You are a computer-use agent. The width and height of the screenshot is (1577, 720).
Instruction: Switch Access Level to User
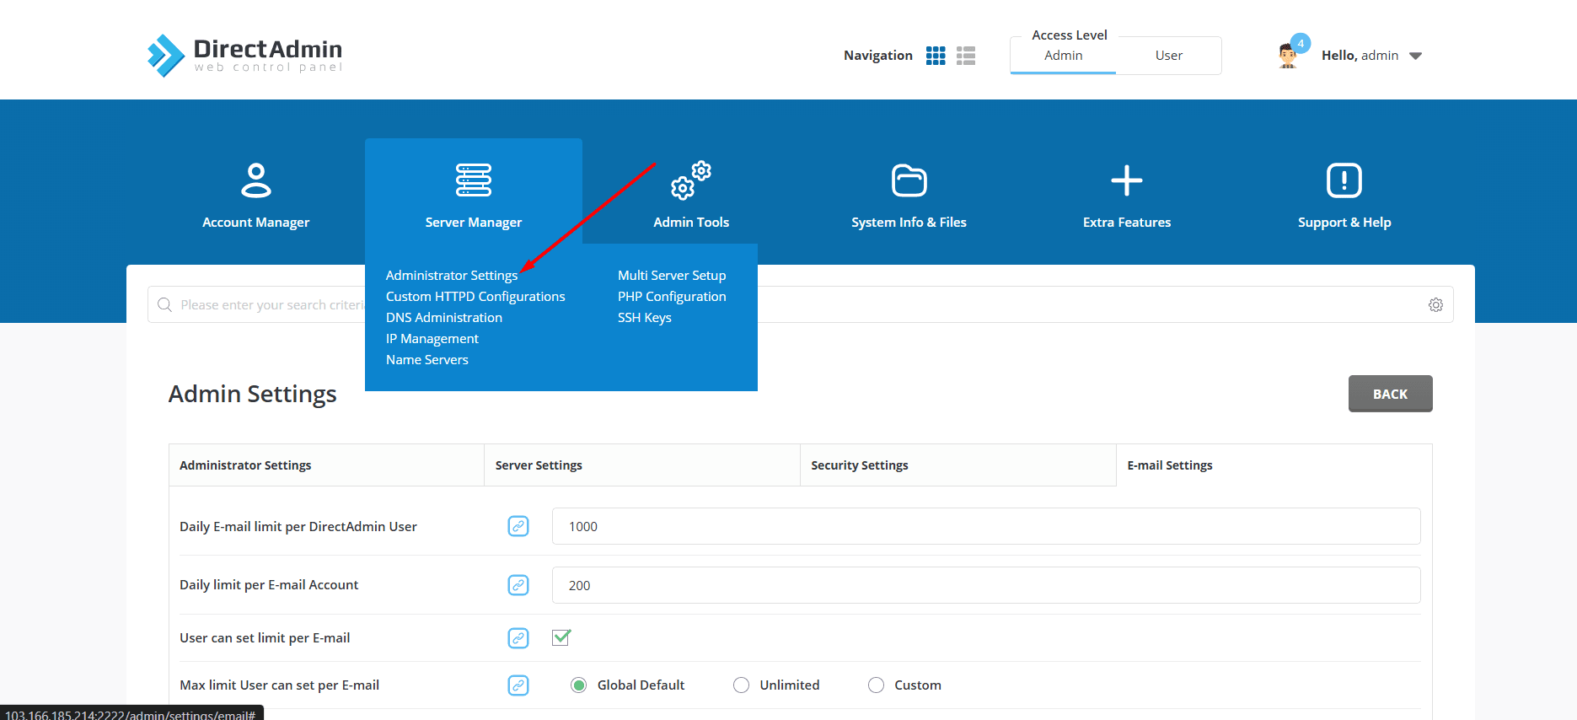[1168, 56]
